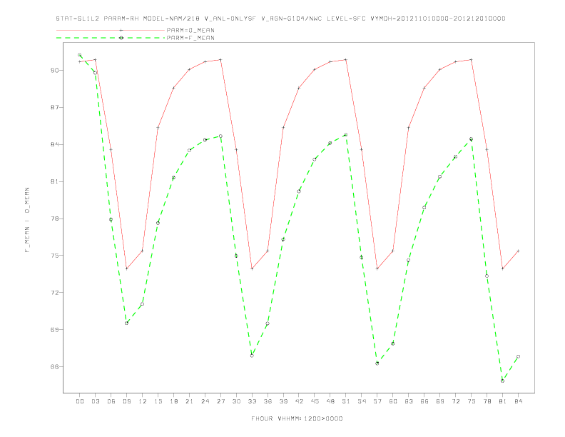Pick the red O_MEAN plus marker at hour 84
Viewport: 565px width, 437px height.
click(x=518, y=251)
